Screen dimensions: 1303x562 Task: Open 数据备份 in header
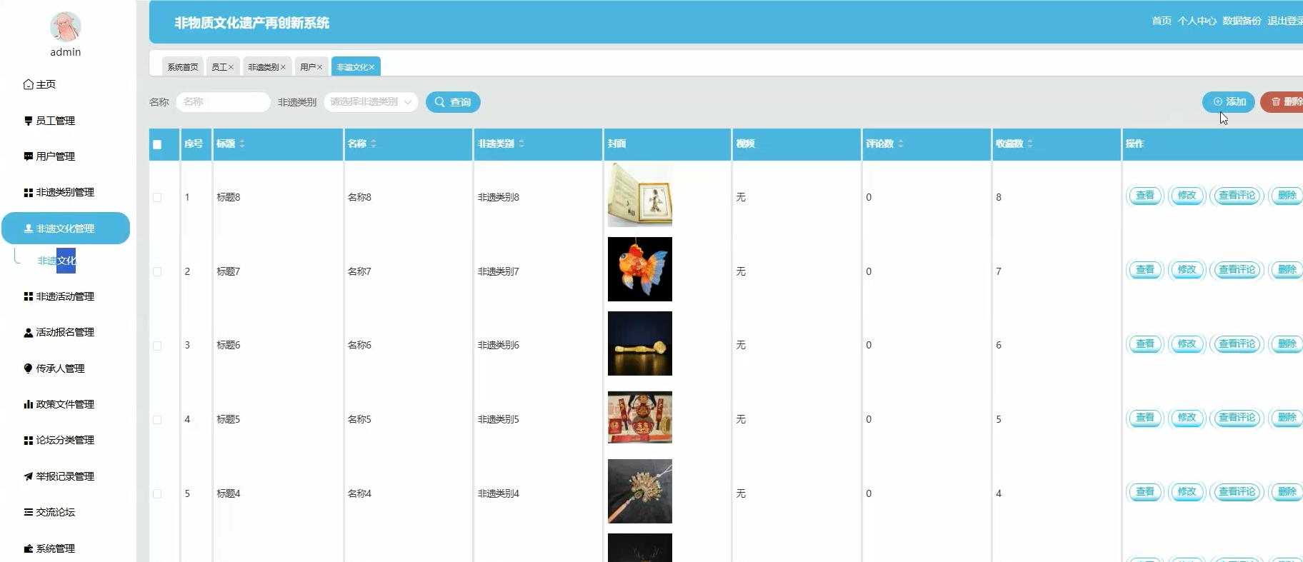[1242, 21]
